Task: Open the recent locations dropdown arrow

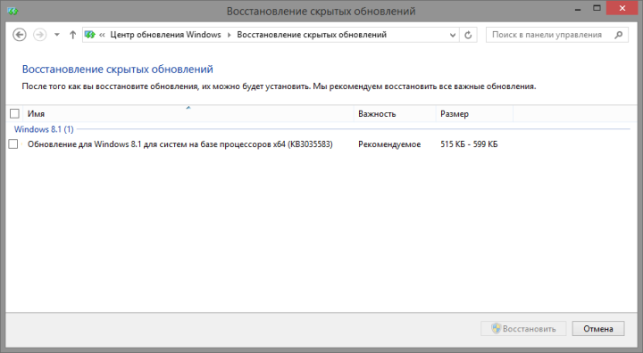Action: [x=57, y=35]
